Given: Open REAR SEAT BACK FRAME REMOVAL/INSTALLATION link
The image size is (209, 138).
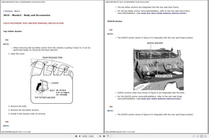Looking at the screenshot, I should tap(163, 13).
